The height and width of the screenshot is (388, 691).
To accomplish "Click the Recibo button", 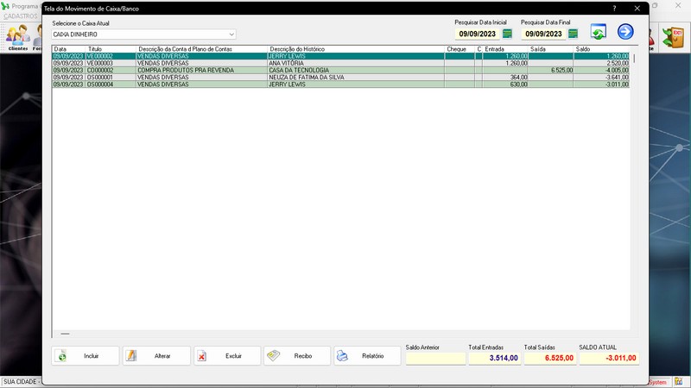I will (297, 356).
